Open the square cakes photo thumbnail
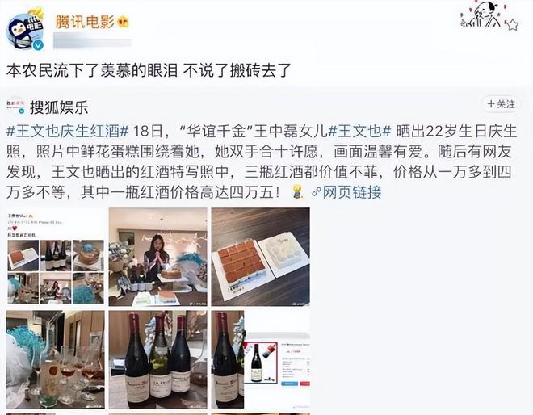Image resolution: width=533 pixels, height=415 pixels. coord(260,257)
